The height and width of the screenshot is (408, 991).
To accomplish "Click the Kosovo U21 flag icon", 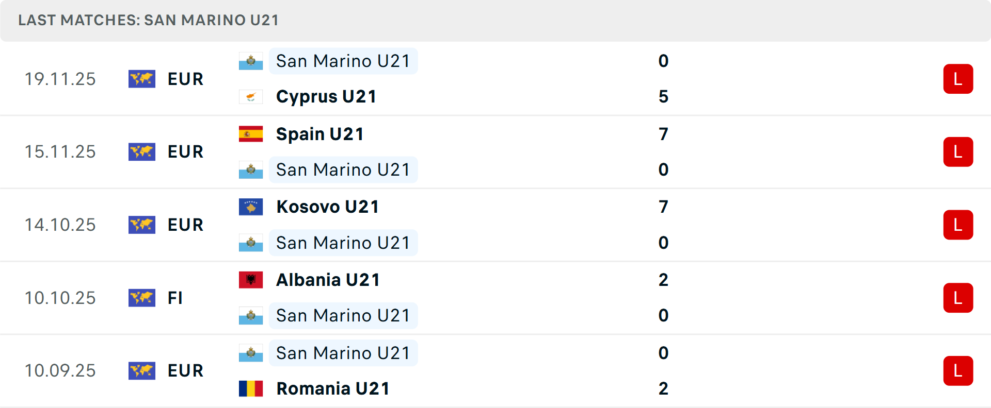I will pos(251,206).
